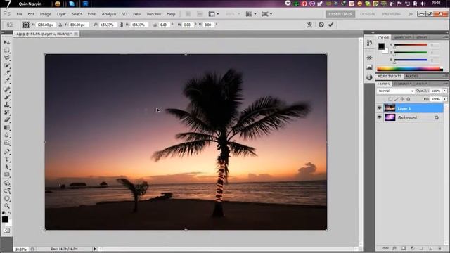
Task: Select the Path Selection tool
Action: pyautogui.click(x=7, y=167)
